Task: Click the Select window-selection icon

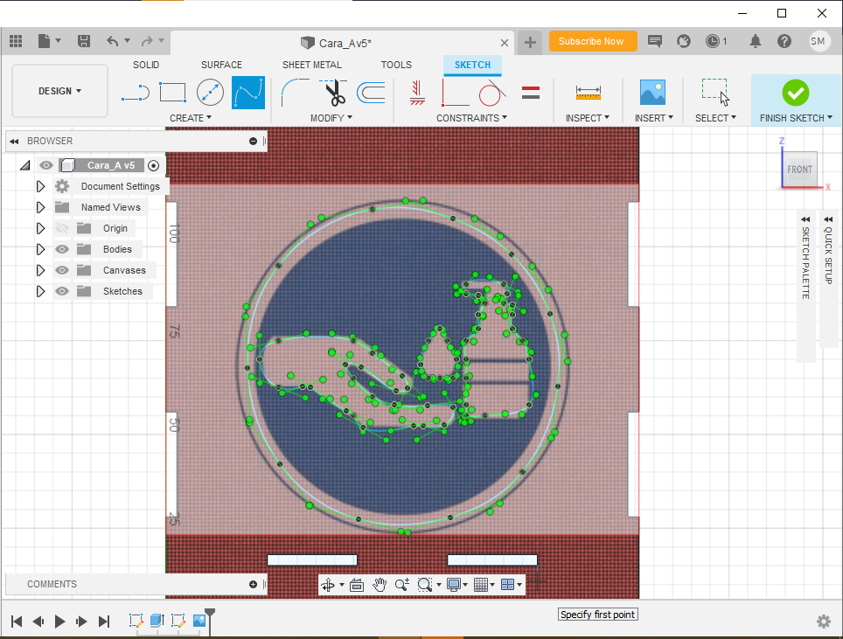Action: coord(715,93)
